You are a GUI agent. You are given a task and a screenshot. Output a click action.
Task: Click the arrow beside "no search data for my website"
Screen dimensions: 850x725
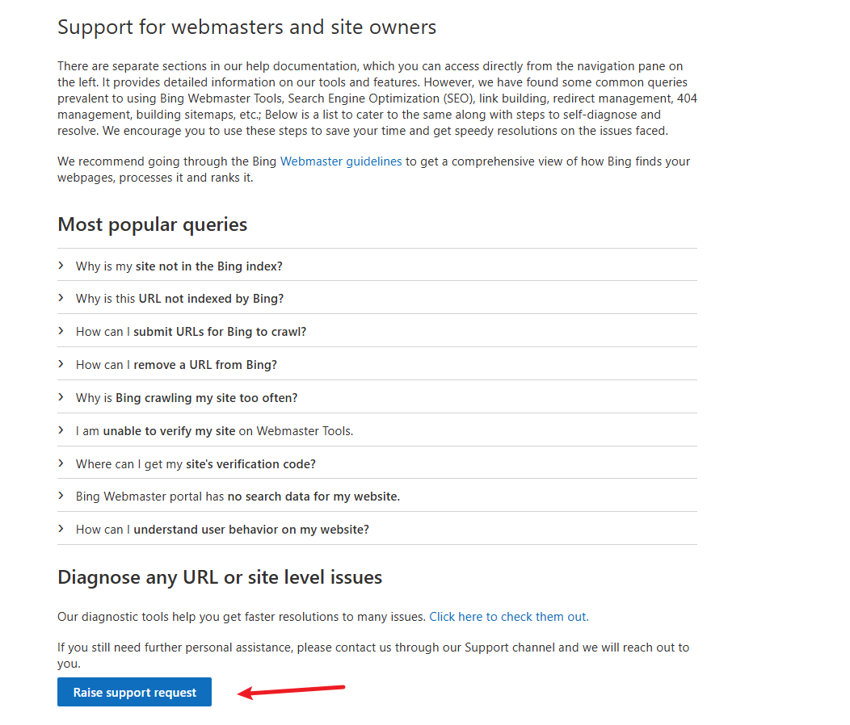tap(61, 496)
